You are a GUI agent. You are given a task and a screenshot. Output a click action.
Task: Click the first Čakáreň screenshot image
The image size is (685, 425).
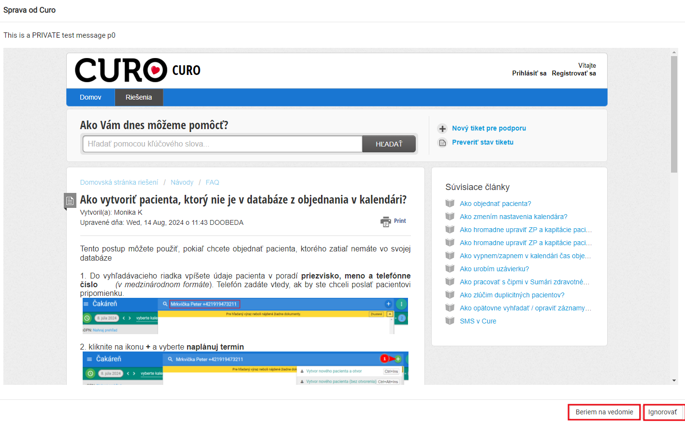[x=245, y=316]
